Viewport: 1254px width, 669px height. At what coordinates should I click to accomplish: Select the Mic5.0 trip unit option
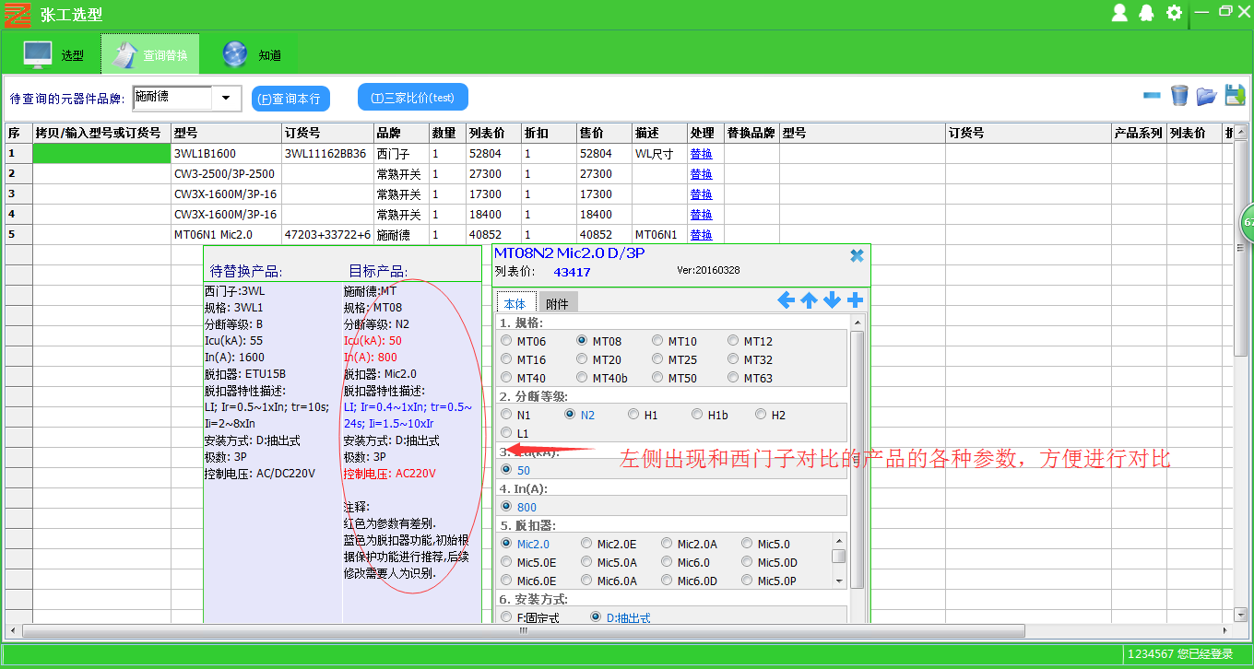[747, 544]
